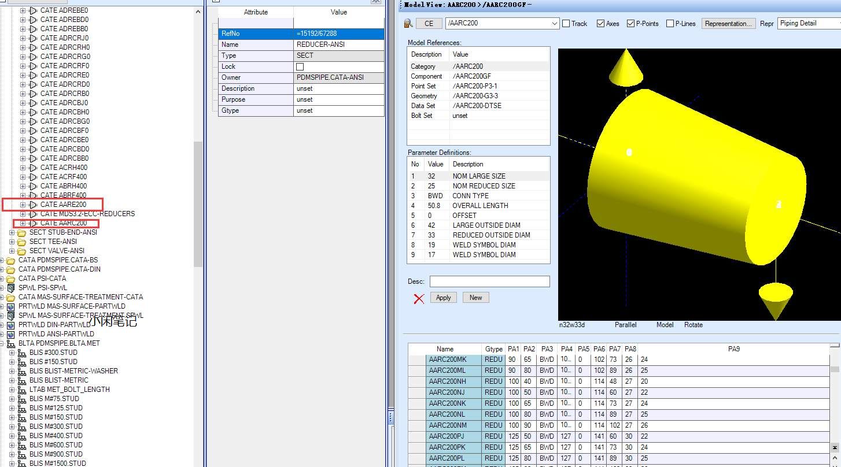Click the PRTWLD DIN-PARTWLD globe icon

[x=10, y=325]
